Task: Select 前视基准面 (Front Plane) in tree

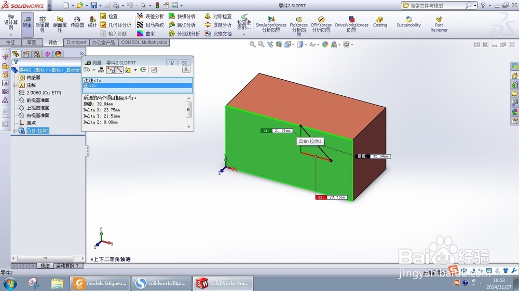Action: click(34, 100)
